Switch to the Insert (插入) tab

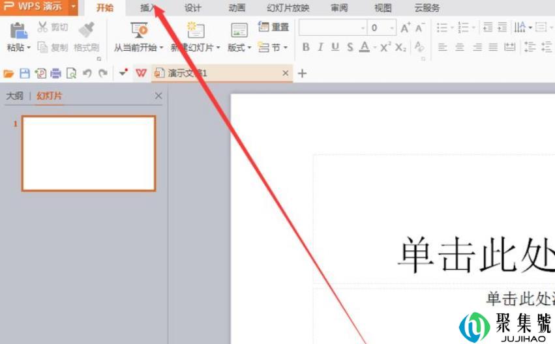[149, 8]
